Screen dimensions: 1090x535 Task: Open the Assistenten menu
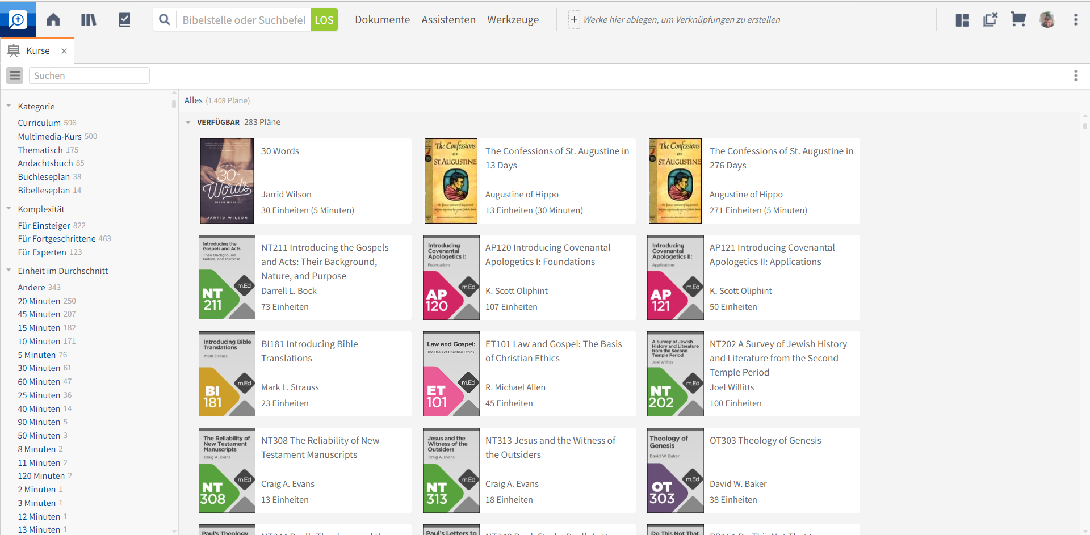448,20
